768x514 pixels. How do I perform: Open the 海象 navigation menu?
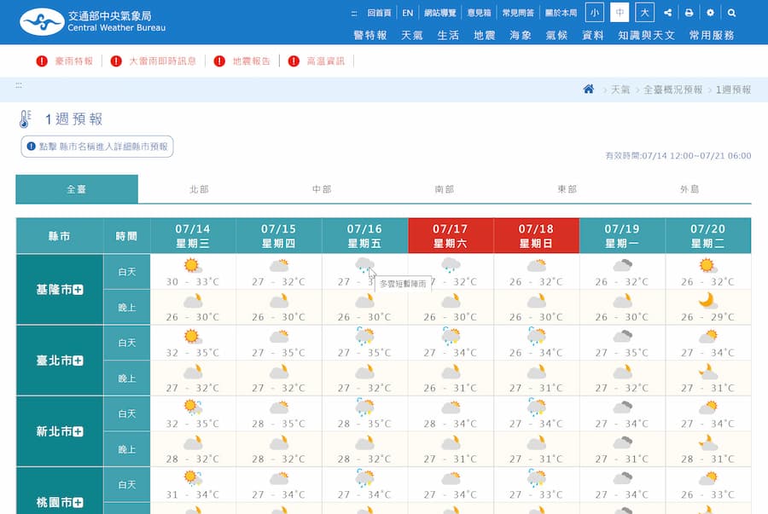point(521,35)
